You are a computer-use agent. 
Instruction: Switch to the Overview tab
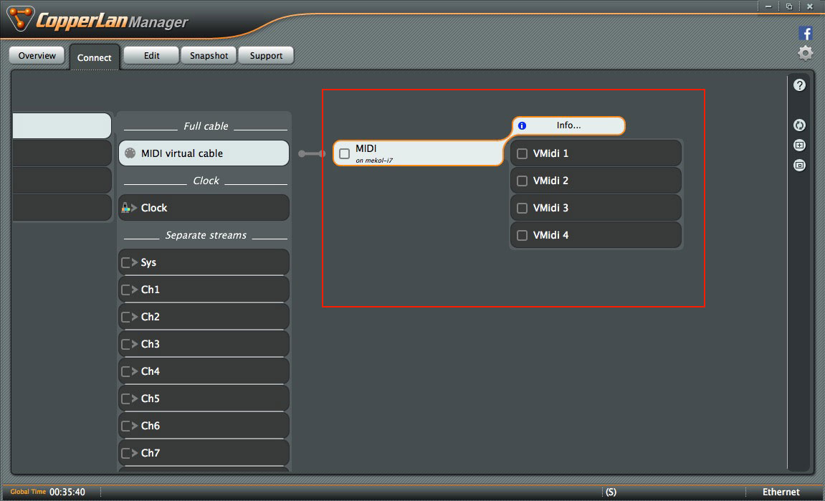[37, 56]
